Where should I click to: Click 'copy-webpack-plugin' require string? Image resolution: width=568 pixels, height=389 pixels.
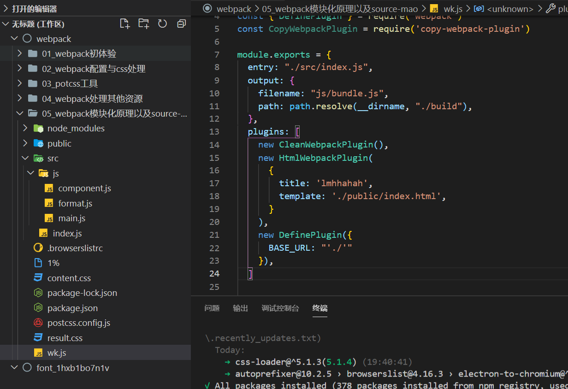point(471,29)
